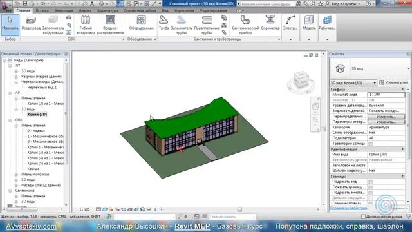Collapse the Графика properties section
This screenshot has width=412, height=232.
click(402, 90)
